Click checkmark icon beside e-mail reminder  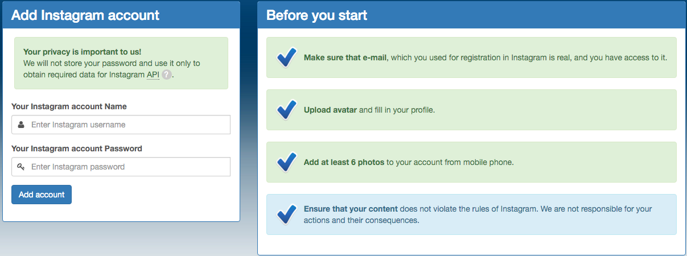(x=286, y=57)
